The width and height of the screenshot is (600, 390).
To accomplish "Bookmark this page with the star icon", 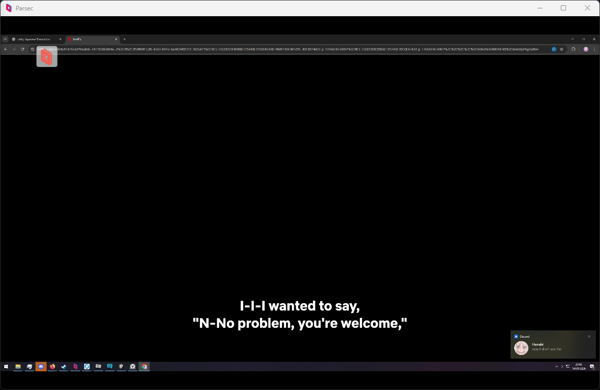I will (x=562, y=49).
